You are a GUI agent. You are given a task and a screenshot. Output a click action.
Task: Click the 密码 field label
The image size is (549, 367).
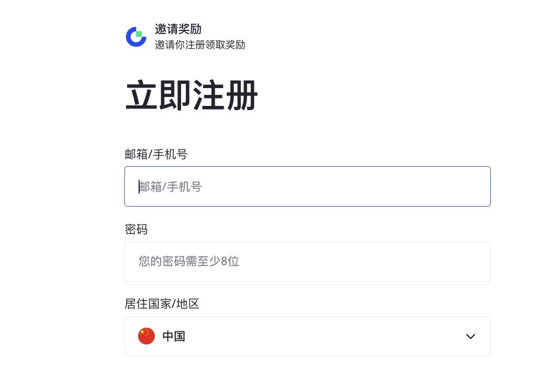click(x=136, y=229)
